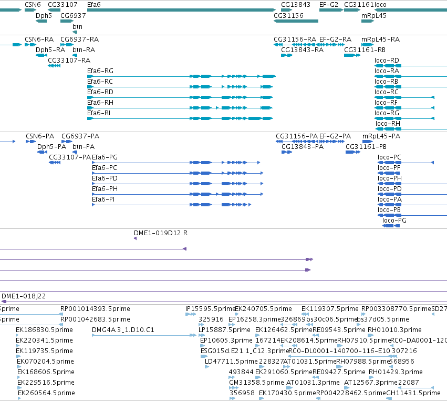
Task: Select transcript CG31161-RB
Action: [365, 49]
